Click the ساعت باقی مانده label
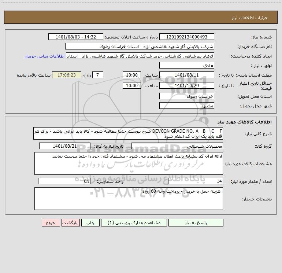Image resolution: width=282 pixels, height=273 pixels. coord(34,75)
